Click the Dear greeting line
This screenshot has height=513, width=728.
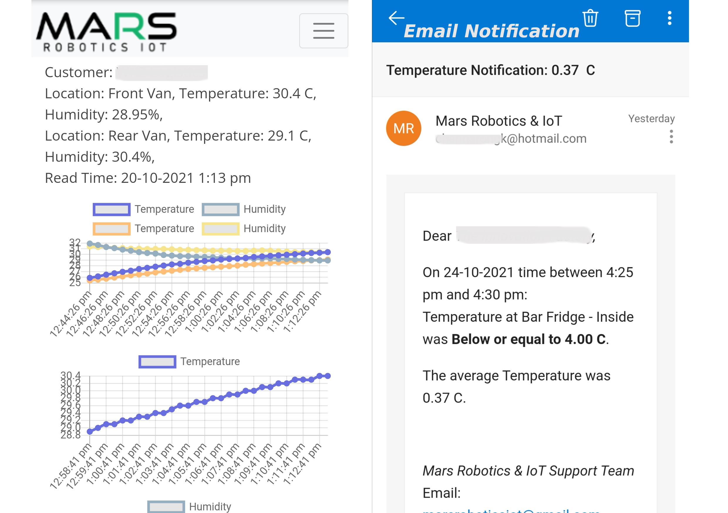pos(509,236)
